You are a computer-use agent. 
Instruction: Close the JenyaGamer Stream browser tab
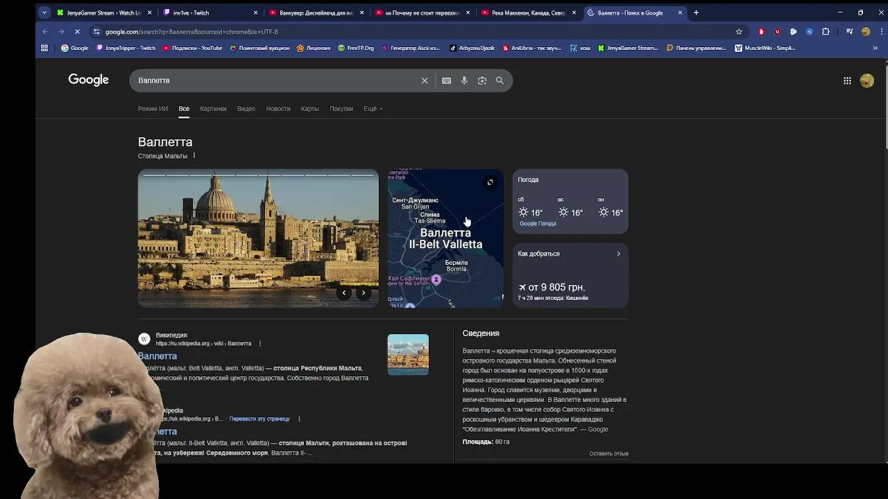[x=149, y=12]
